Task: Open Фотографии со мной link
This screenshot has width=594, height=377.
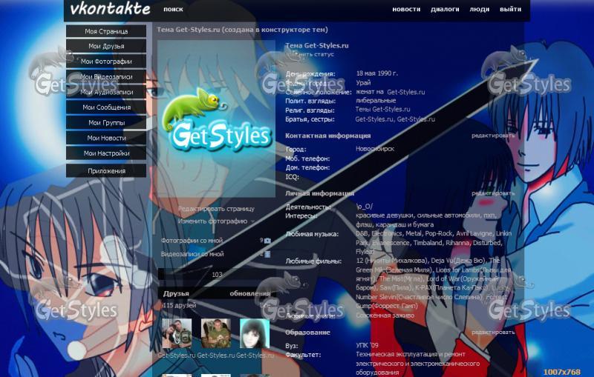Action: coord(192,240)
